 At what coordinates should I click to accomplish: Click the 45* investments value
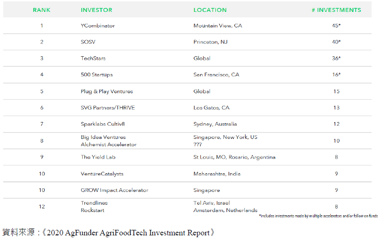(x=337, y=26)
